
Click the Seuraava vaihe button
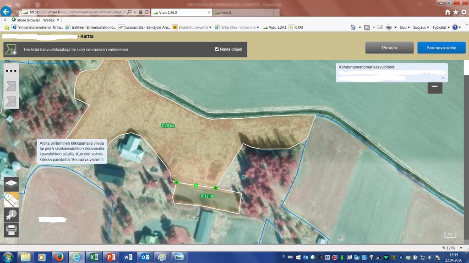click(442, 47)
